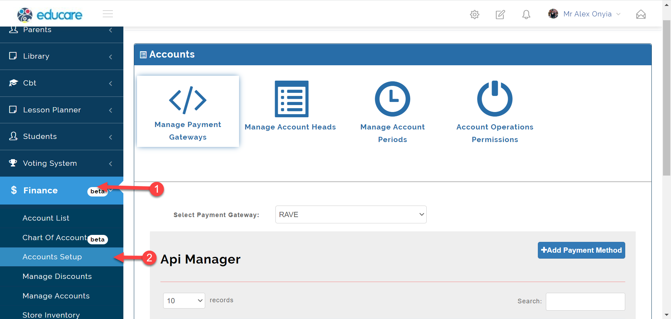The height and width of the screenshot is (319, 671).
Task: Click the Lesson Planner sidebar icon
Action: point(13,110)
